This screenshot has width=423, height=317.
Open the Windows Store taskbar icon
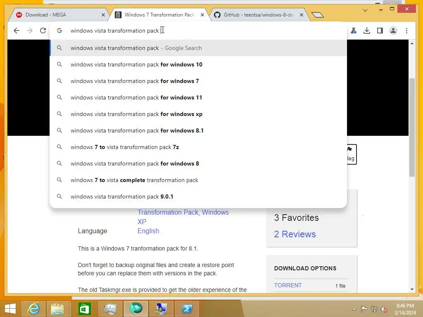[84, 309]
